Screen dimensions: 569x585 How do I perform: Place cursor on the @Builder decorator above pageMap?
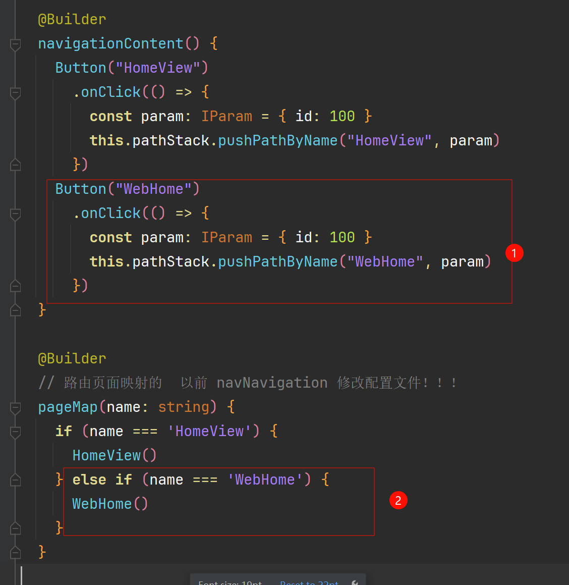point(72,358)
